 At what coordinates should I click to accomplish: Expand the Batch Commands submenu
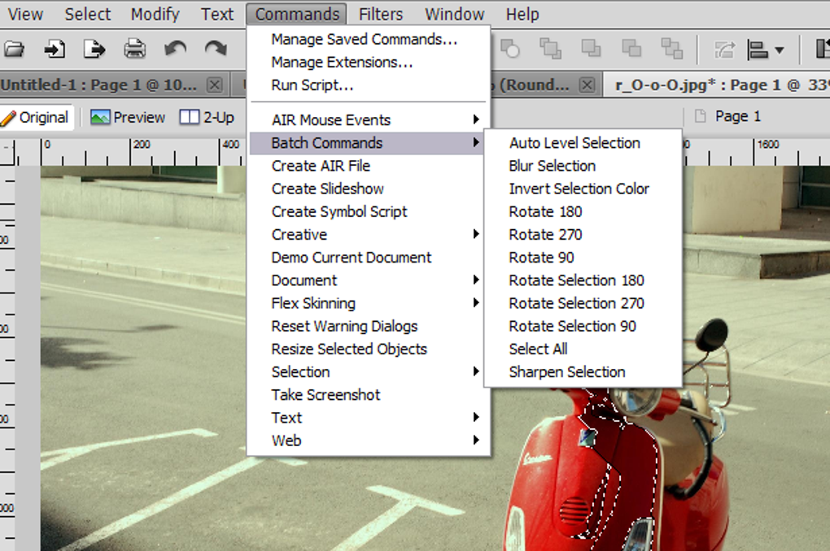pos(367,143)
